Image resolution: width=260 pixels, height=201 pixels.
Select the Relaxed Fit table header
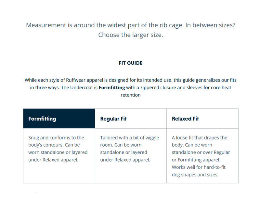point(202,119)
